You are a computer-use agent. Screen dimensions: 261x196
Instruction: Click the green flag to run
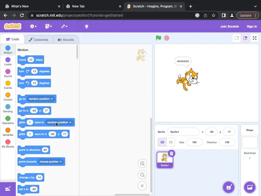click(x=159, y=38)
